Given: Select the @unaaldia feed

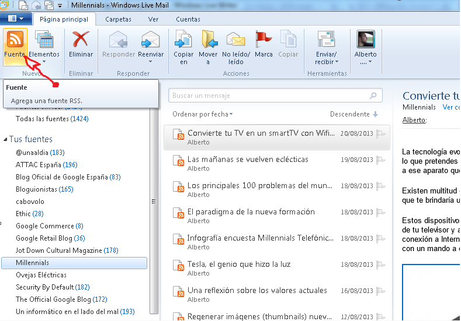Looking at the screenshot, I should [x=40, y=153].
